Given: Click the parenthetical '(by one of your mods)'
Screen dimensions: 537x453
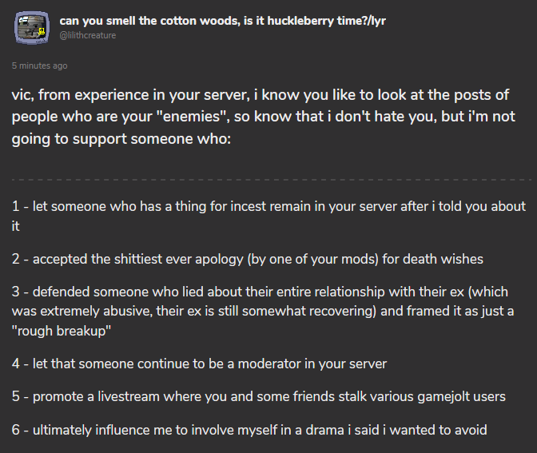Looking at the screenshot, I should pyautogui.click(x=312, y=259).
